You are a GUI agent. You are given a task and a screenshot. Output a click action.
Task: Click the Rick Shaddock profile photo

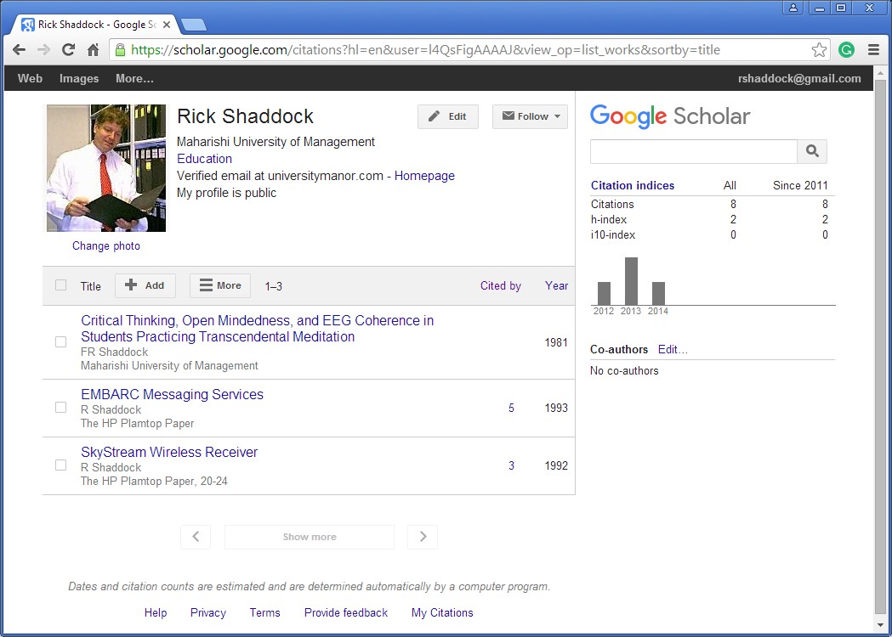[x=106, y=168]
